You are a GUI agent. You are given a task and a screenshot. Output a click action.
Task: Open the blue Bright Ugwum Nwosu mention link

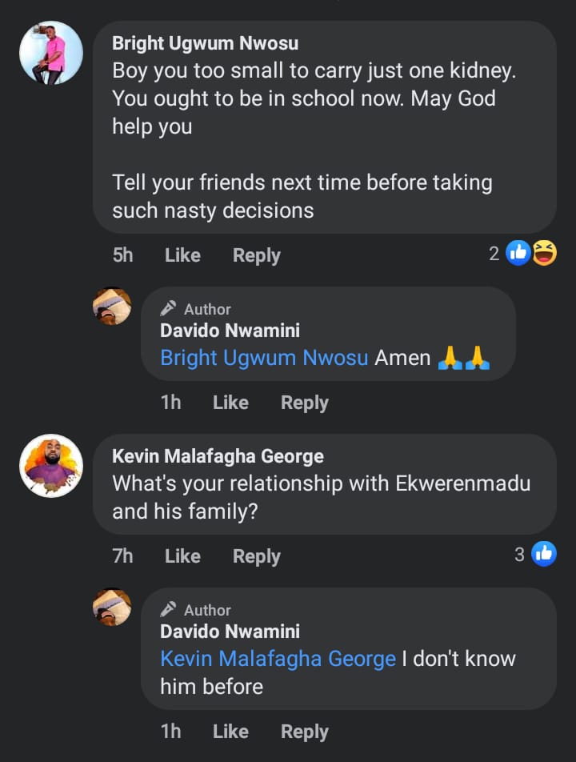[264, 358]
